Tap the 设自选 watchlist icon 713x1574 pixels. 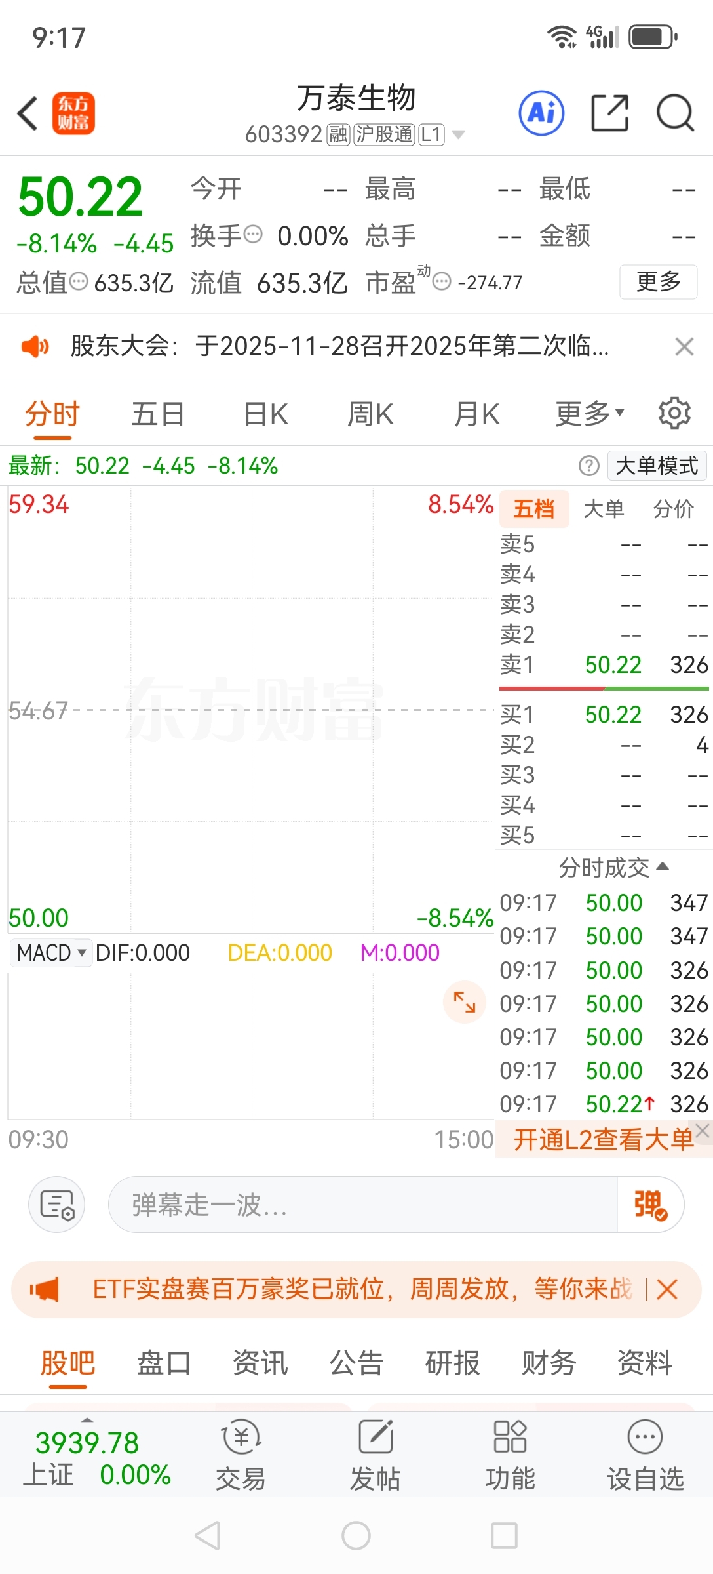click(x=646, y=1455)
